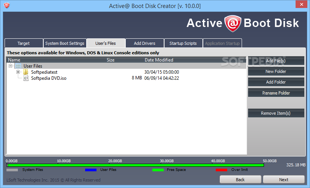Click the LSoft Technologies copyright text
Image resolution: width=310 pixels, height=188 pixels.
coord(54,180)
